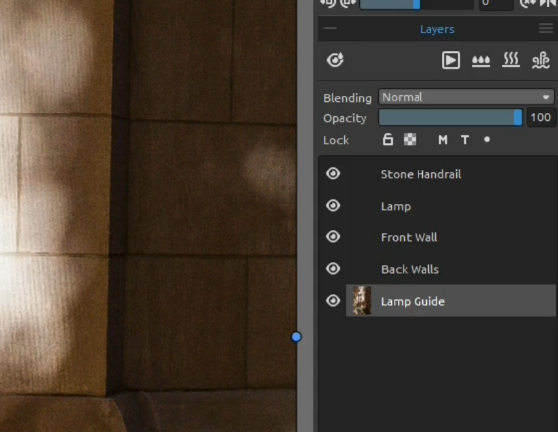Open the Blending mode dropdown
The height and width of the screenshot is (432, 558).
(x=466, y=97)
